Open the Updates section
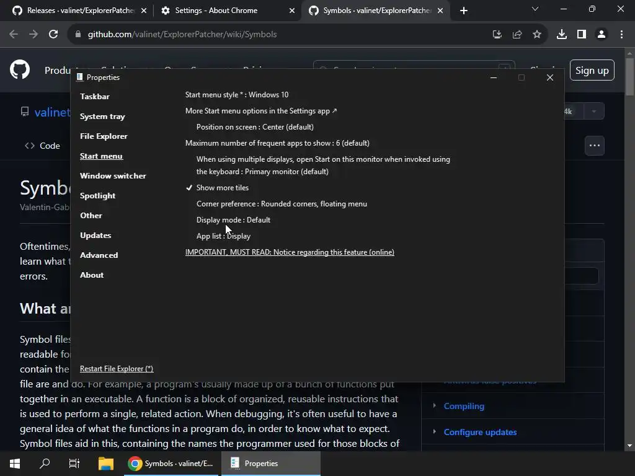 [x=95, y=235]
